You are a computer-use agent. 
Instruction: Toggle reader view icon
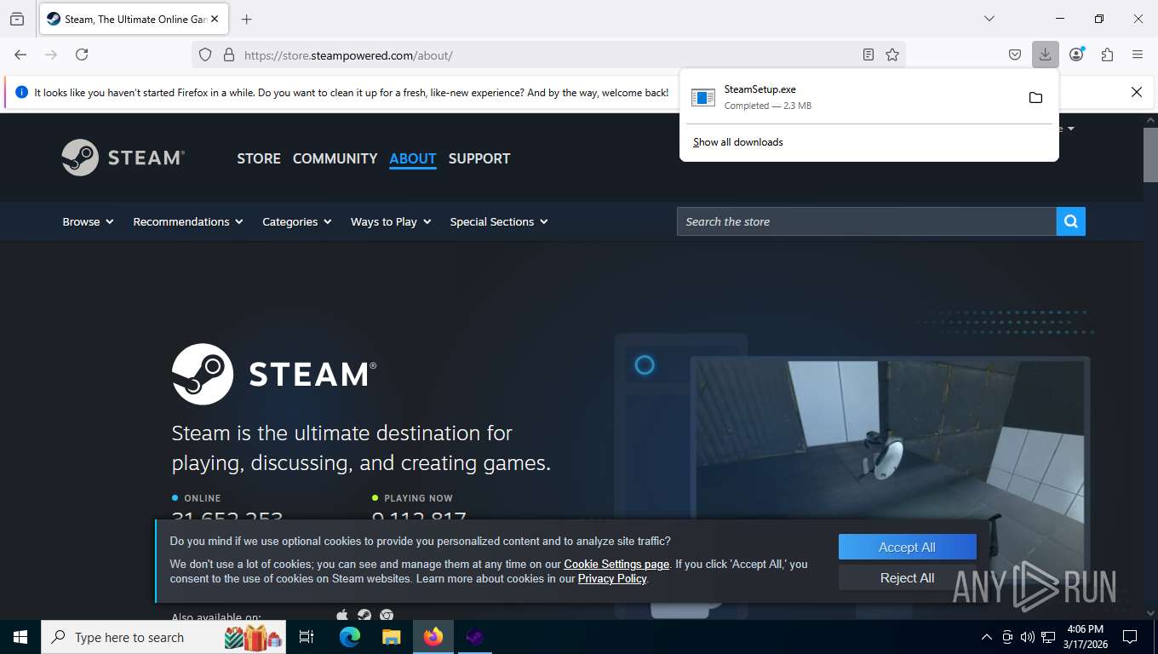868,54
